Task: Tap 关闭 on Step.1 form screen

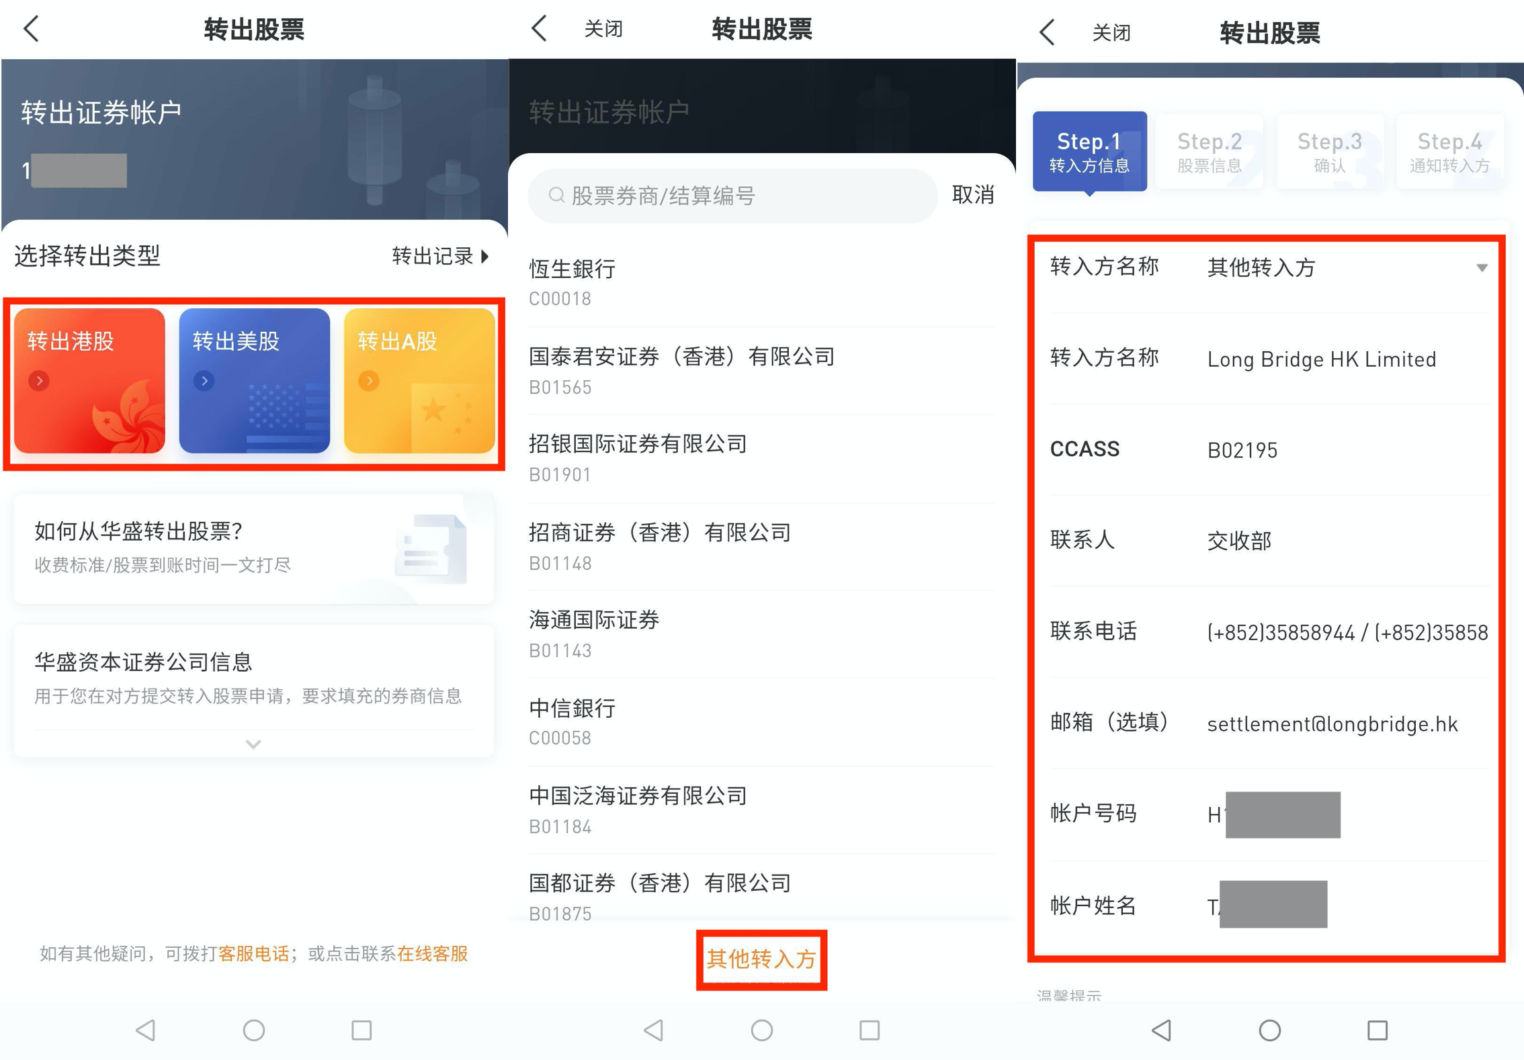Action: [x=1111, y=32]
